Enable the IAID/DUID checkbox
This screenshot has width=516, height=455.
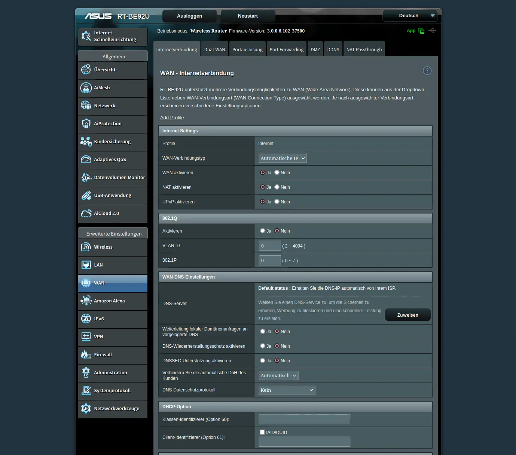coord(262,432)
